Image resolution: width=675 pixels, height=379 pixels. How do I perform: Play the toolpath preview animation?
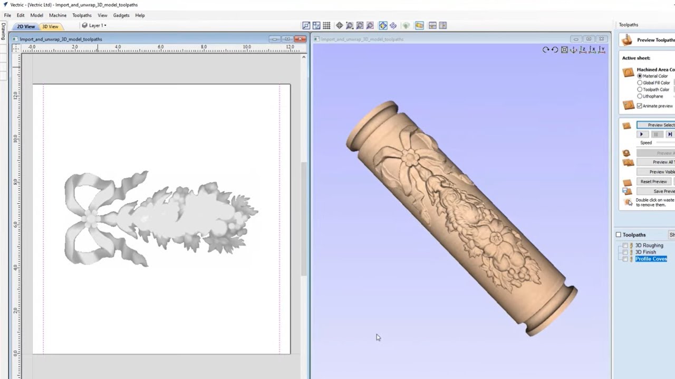(x=642, y=134)
